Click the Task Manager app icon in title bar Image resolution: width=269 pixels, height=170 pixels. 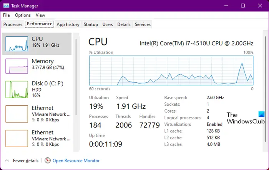[x=6, y=6]
